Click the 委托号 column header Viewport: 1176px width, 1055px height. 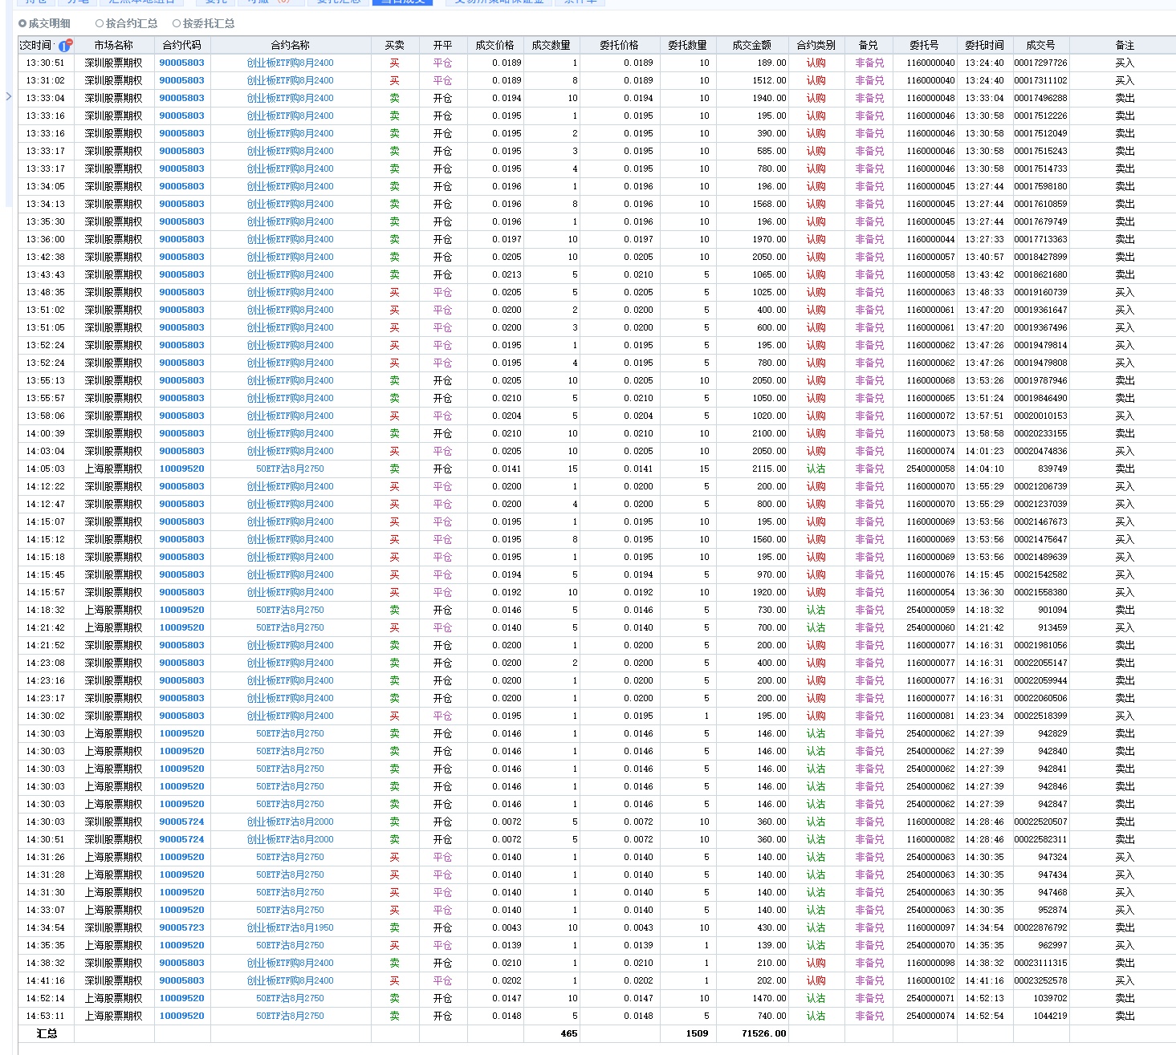[x=924, y=45]
